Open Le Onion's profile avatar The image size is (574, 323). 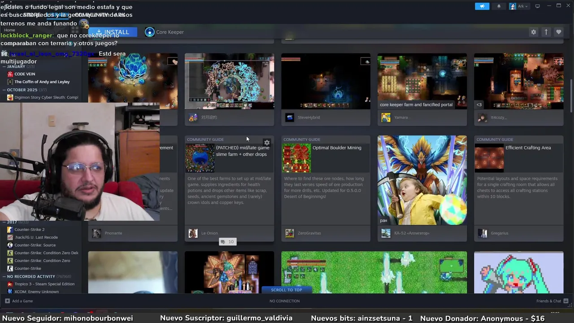[x=193, y=233]
